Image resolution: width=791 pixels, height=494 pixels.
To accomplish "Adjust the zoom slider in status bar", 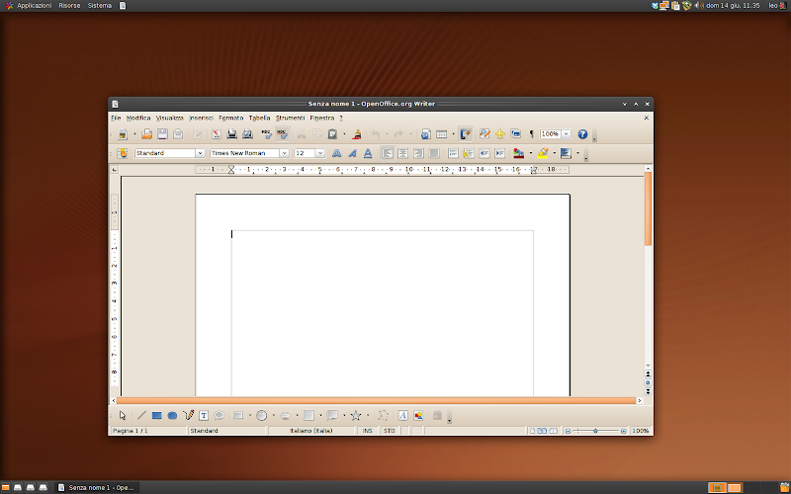I will (594, 431).
